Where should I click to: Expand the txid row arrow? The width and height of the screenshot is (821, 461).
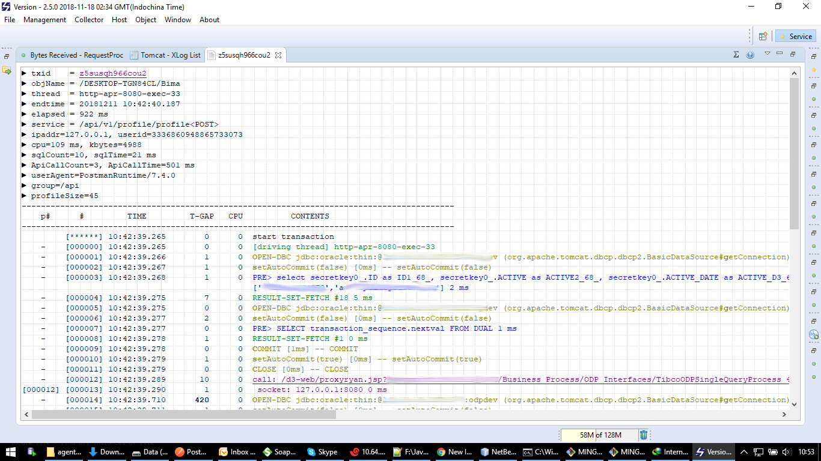click(24, 73)
